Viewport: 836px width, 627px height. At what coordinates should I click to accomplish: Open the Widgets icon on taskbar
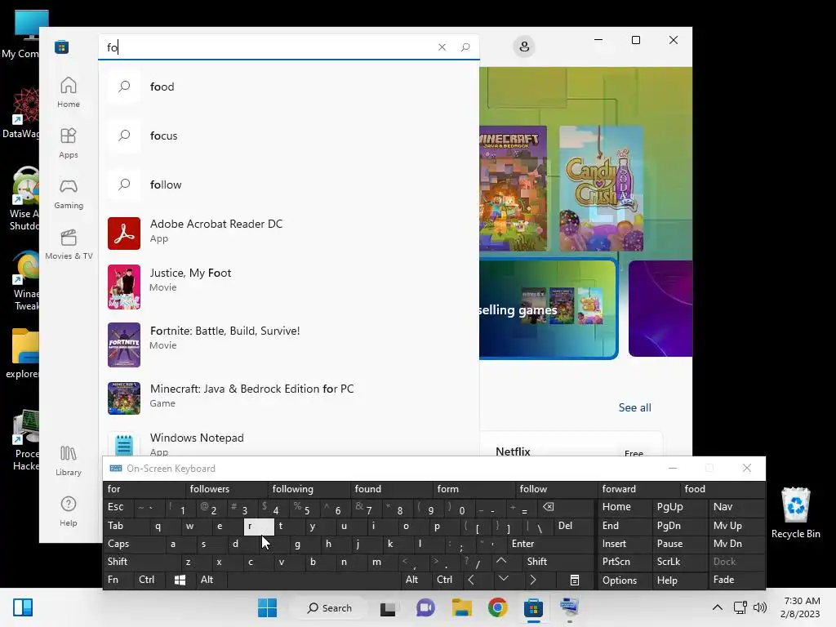22,607
